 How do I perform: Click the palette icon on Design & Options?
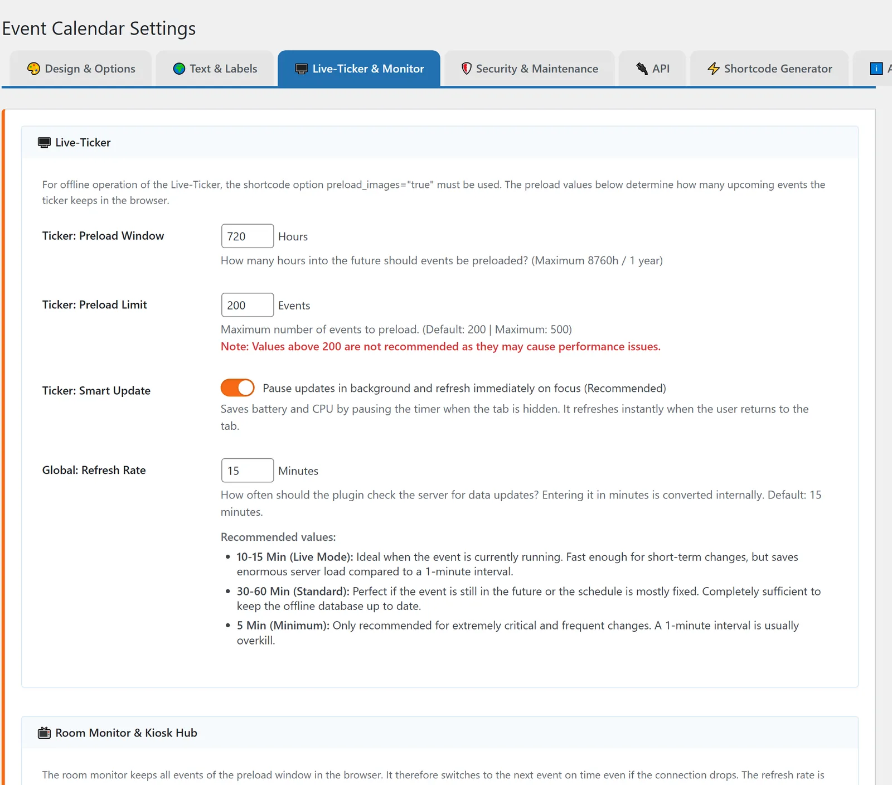click(33, 69)
